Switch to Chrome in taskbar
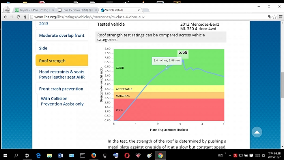The height and width of the screenshot is (160, 284). 160,156
